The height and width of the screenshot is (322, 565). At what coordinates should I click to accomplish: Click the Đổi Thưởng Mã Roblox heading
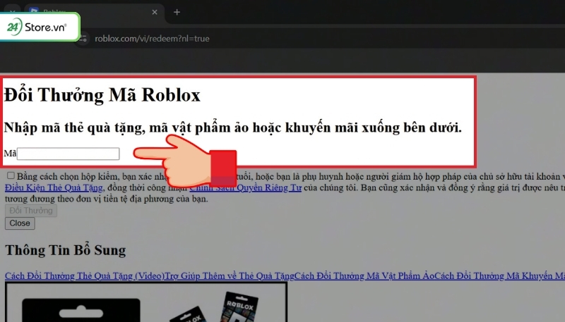(x=102, y=95)
